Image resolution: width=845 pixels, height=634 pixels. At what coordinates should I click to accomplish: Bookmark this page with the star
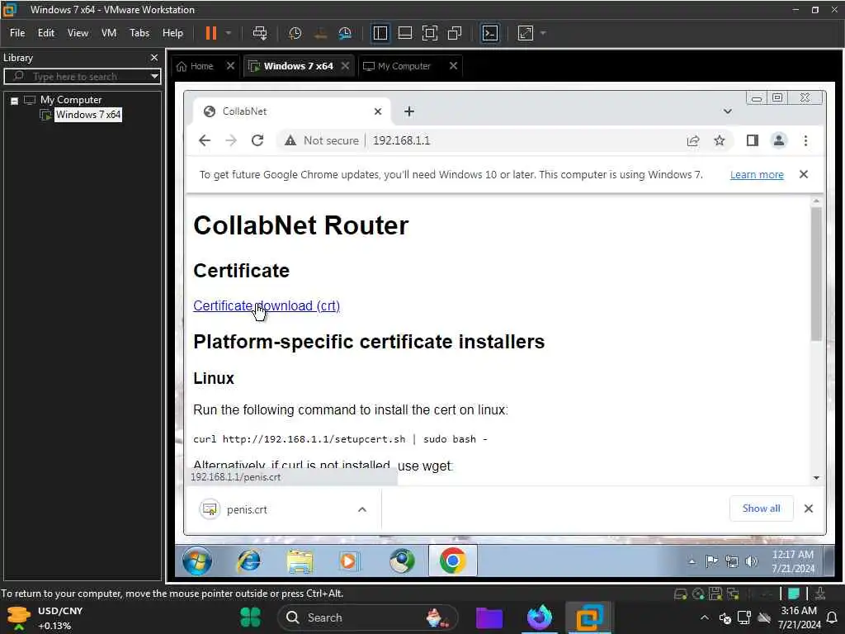pyautogui.click(x=720, y=140)
